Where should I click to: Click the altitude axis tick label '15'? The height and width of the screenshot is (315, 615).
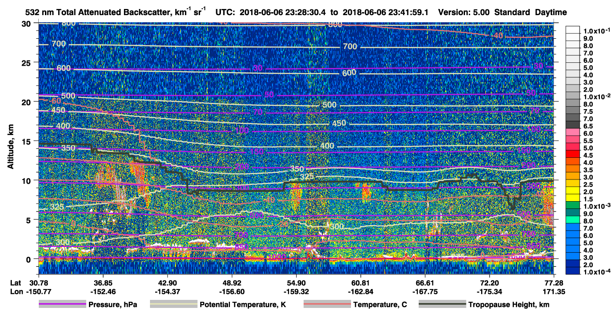(x=26, y=141)
